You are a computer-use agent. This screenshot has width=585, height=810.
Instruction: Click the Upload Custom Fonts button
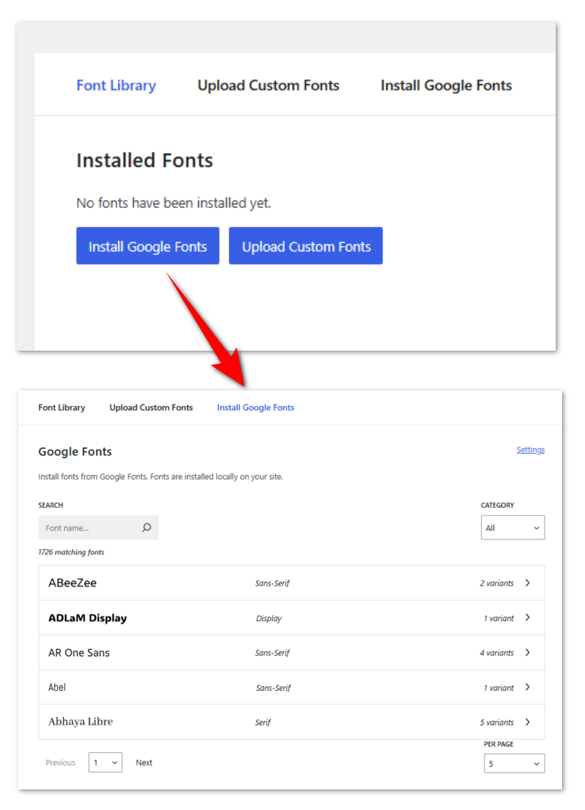[305, 246]
